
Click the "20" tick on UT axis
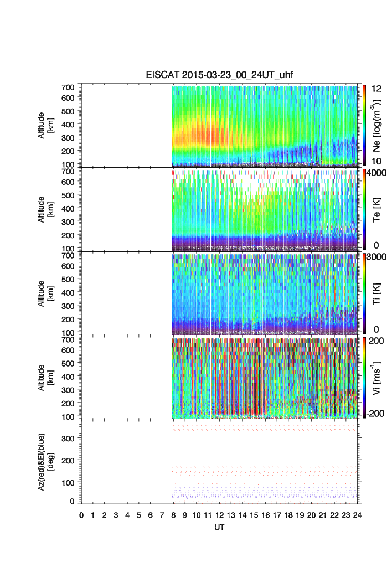(311, 515)
